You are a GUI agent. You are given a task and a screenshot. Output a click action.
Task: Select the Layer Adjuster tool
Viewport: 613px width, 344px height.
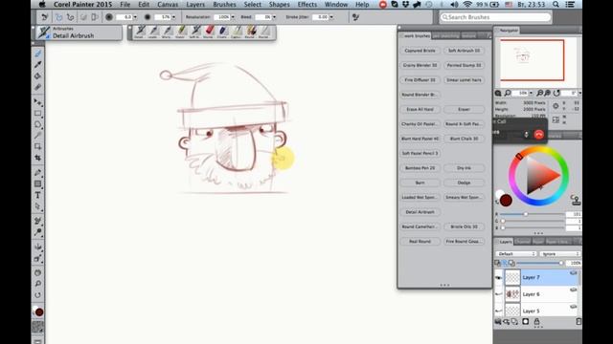pos(38,102)
